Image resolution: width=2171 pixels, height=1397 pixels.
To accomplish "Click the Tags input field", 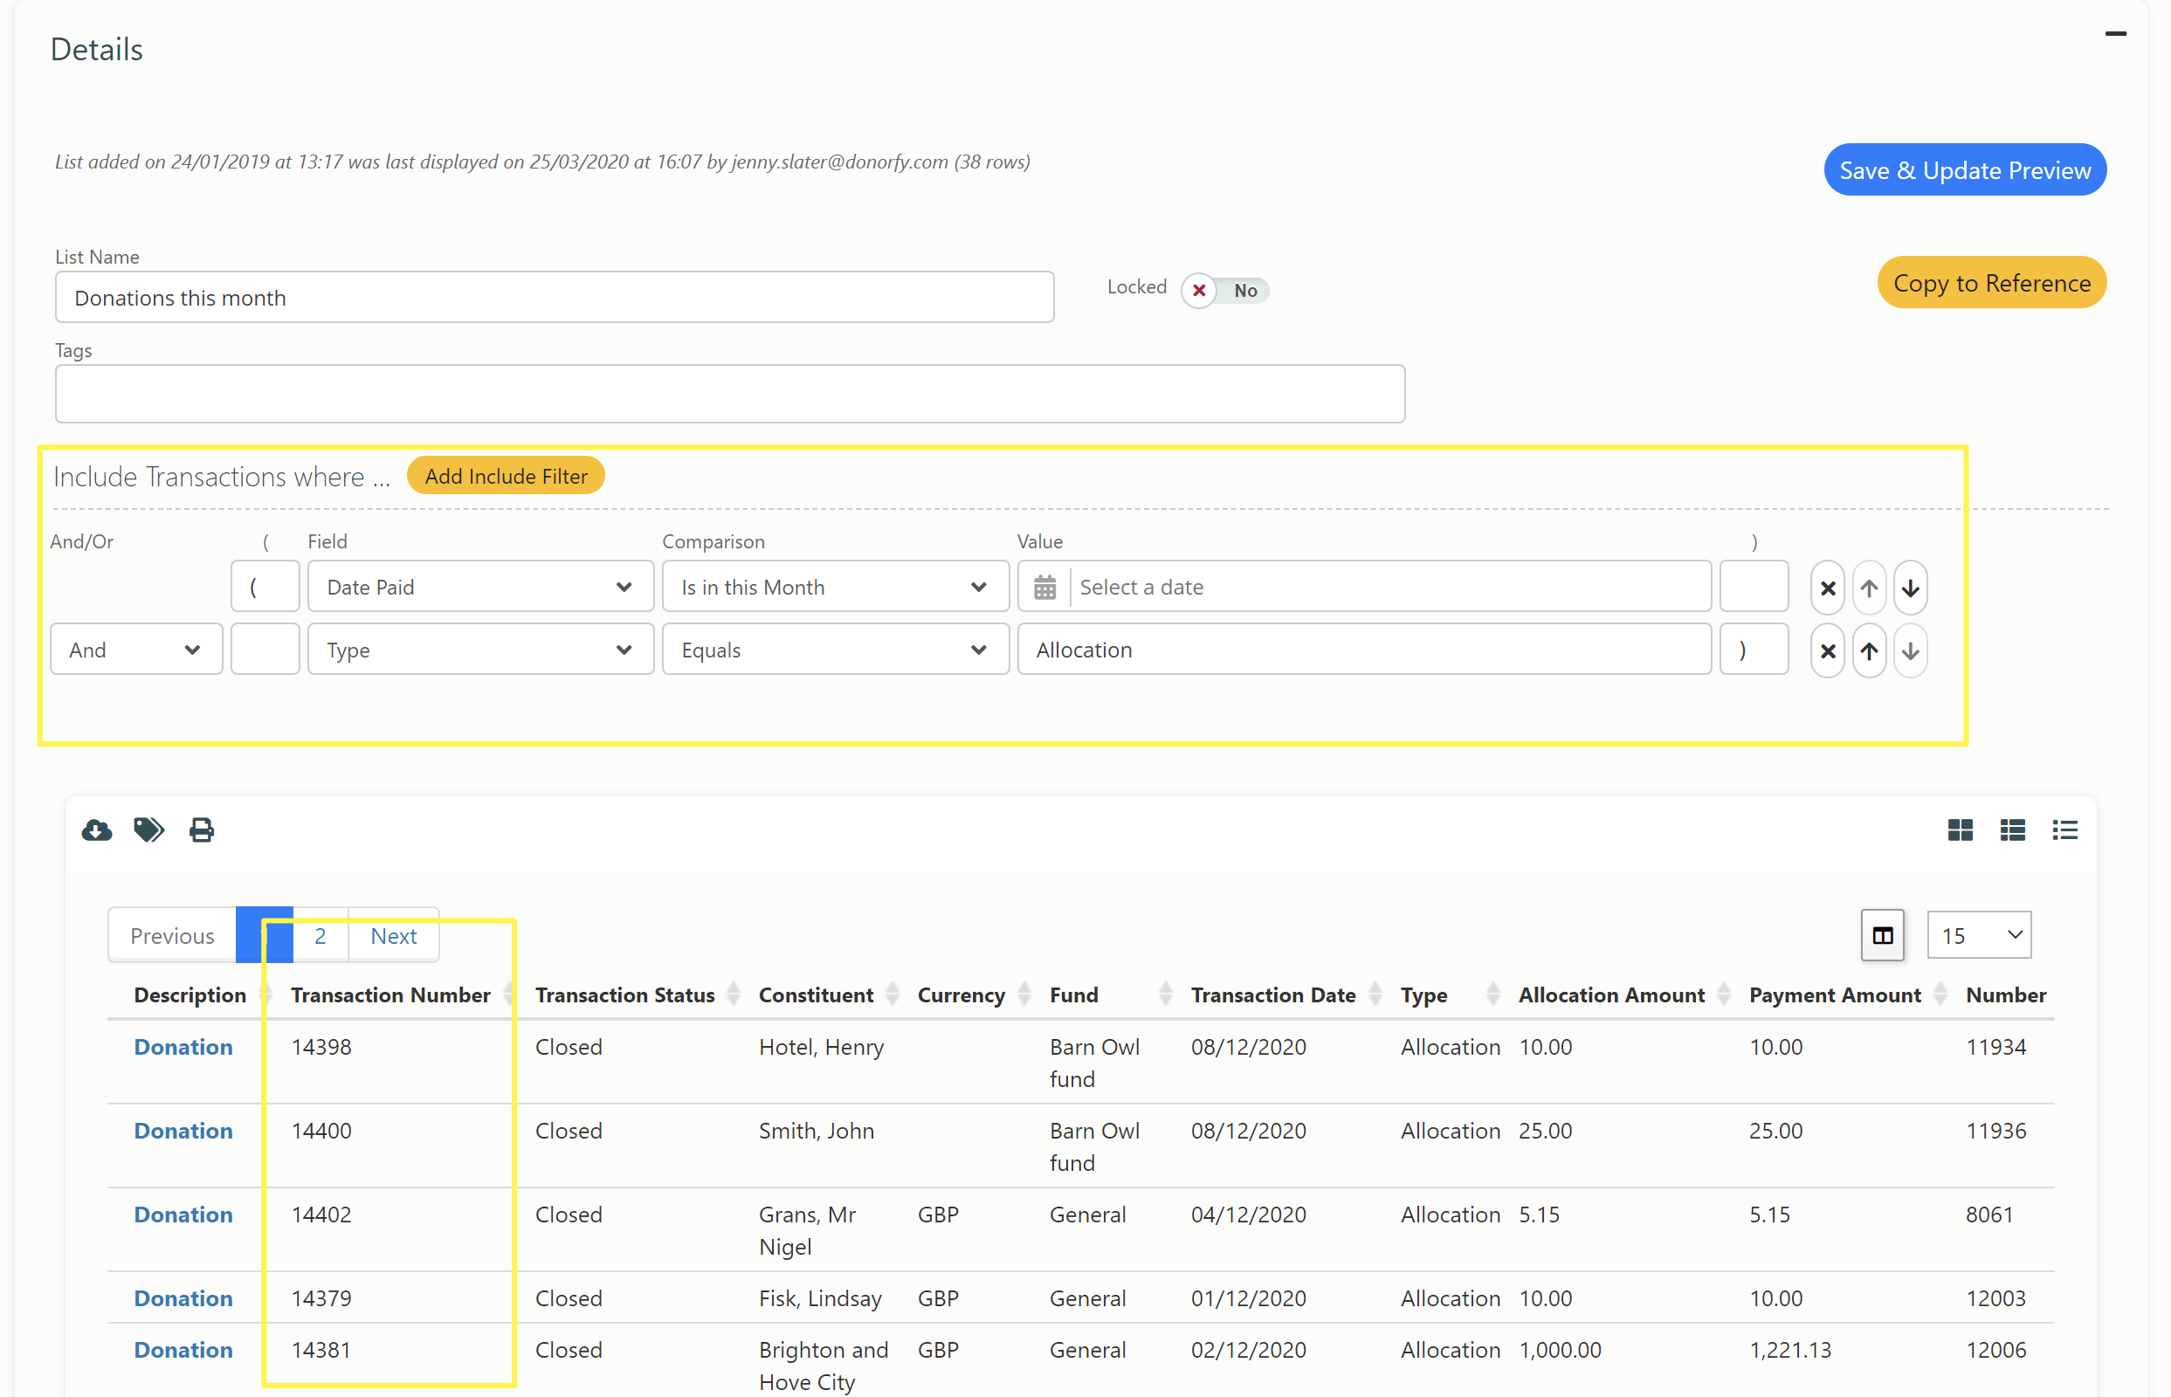I will [730, 394].
